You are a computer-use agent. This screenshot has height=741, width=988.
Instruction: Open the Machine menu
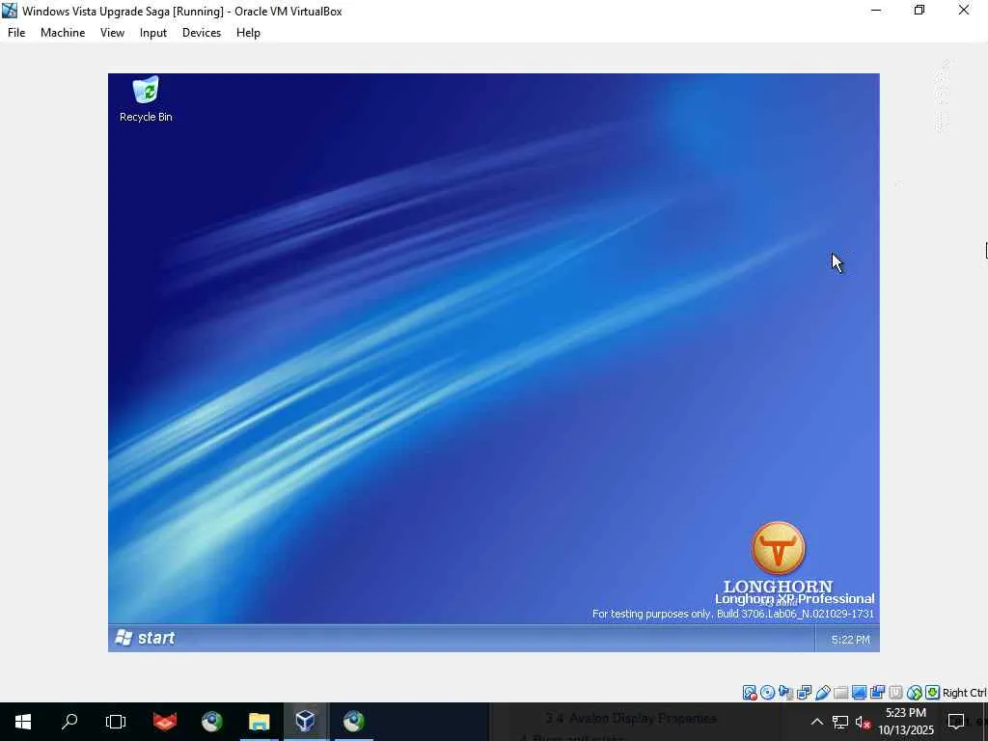coord(63,33)
